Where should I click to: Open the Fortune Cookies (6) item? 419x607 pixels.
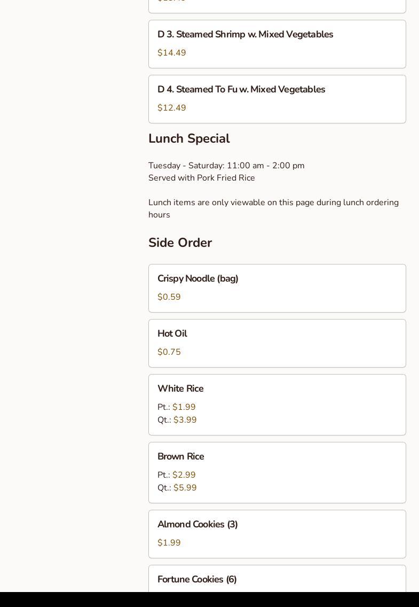pyautogui.click(x=197, y=580)
